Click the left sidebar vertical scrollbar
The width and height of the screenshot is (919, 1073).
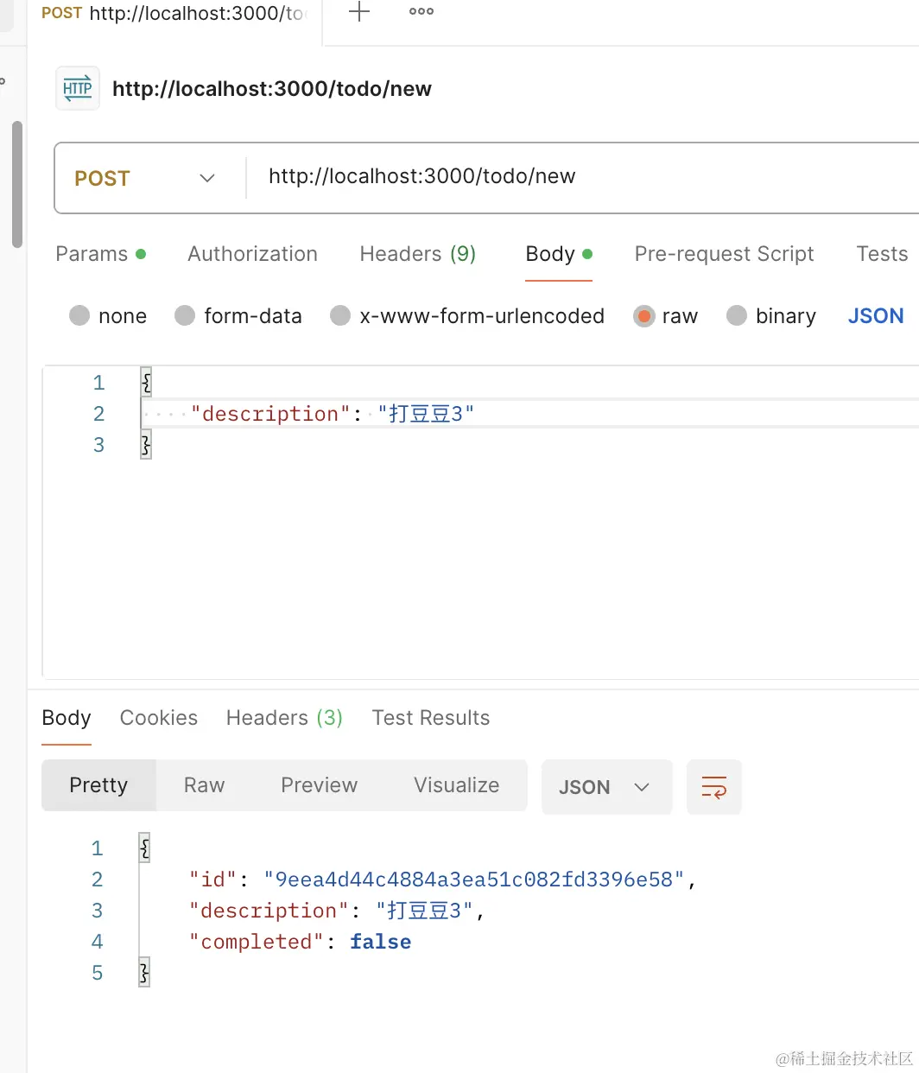(16, 184)
